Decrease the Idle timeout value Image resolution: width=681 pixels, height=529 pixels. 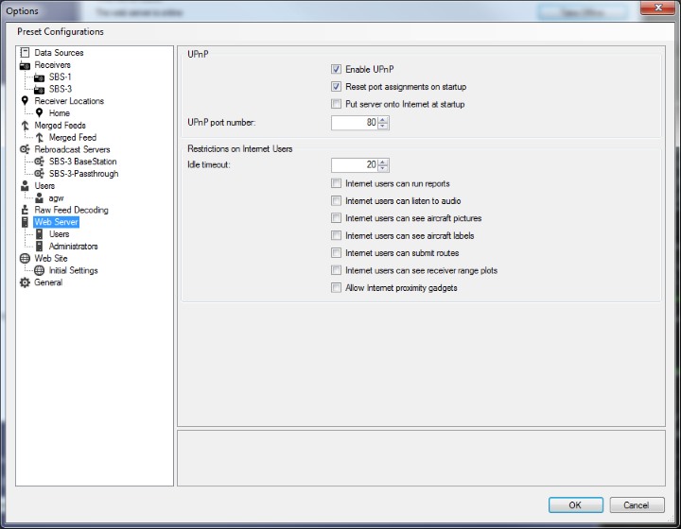383,168
